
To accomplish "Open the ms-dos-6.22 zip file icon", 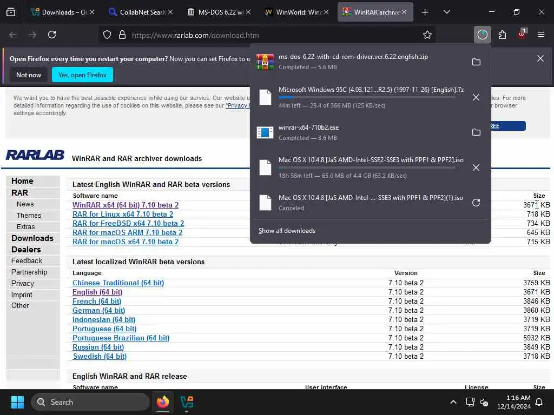I will (x=265, y=62).
